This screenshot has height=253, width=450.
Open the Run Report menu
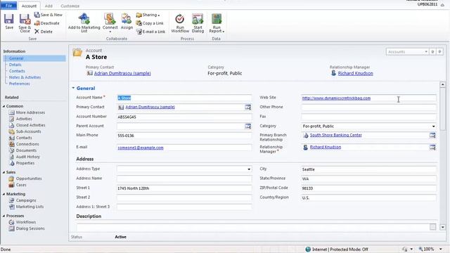click(x=217, y=23)
